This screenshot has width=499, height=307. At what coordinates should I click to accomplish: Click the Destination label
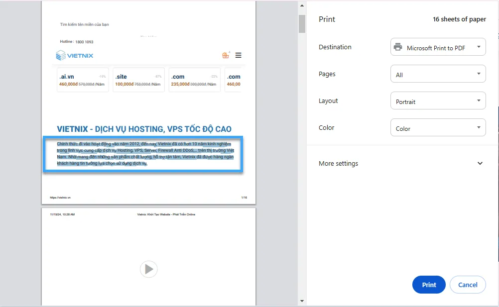pyautogui.click(x=335, y=47)
